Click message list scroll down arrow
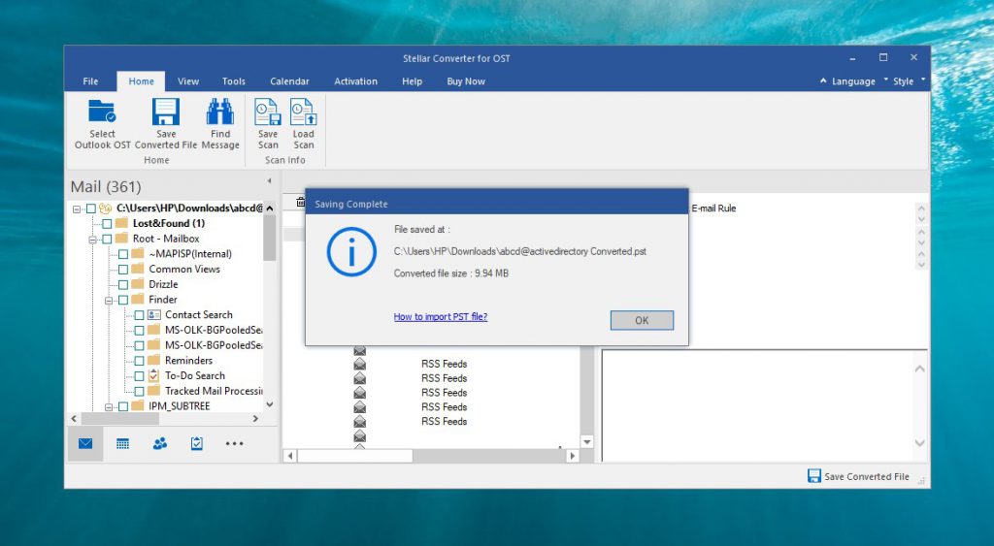The height and width of the screenshot is (546, 994). pos(587,442)
